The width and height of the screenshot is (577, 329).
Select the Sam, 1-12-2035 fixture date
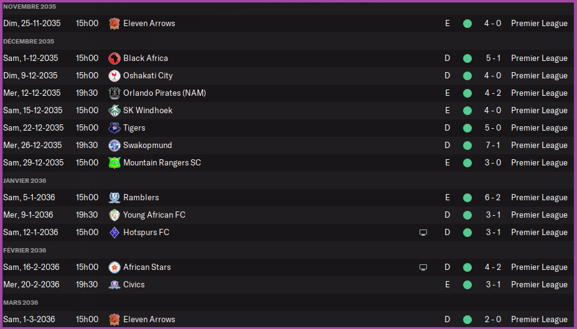click(x=30, y=58)
